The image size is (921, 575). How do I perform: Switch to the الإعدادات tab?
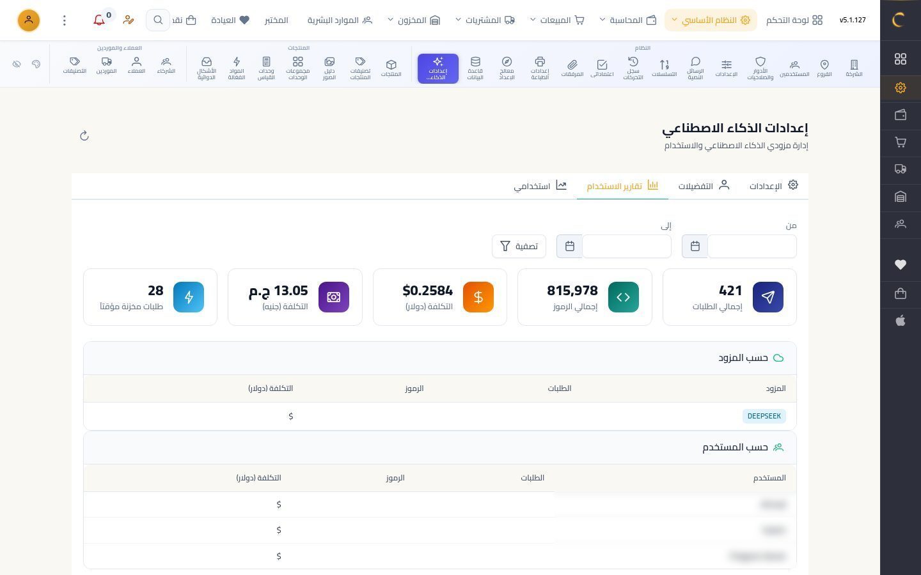(x=774, y=186)
